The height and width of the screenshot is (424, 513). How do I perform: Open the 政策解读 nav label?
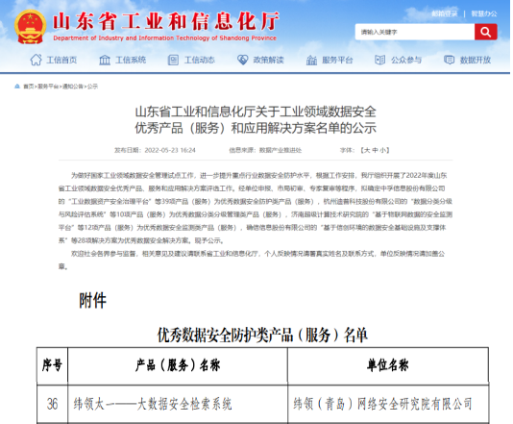pyautogui.click(x=269, y=60)
